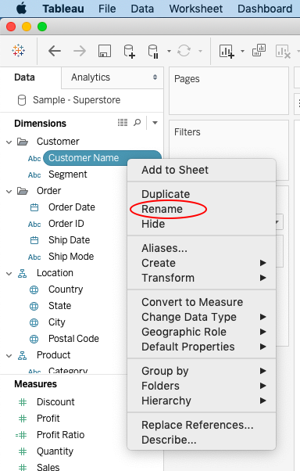Click the hierarchy icon beside Location
Screen dimensions: 300x471
click(22, 273)
